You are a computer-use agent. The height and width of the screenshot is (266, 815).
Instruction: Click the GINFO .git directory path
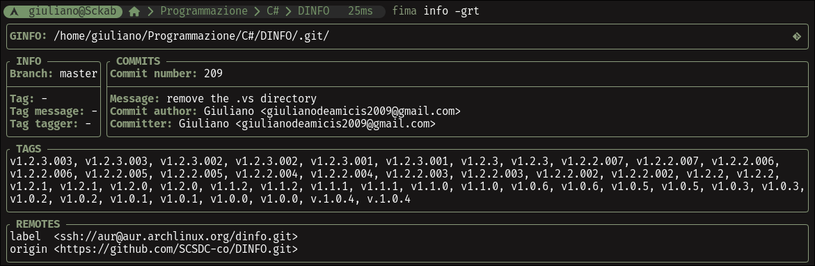pos(191,36)
